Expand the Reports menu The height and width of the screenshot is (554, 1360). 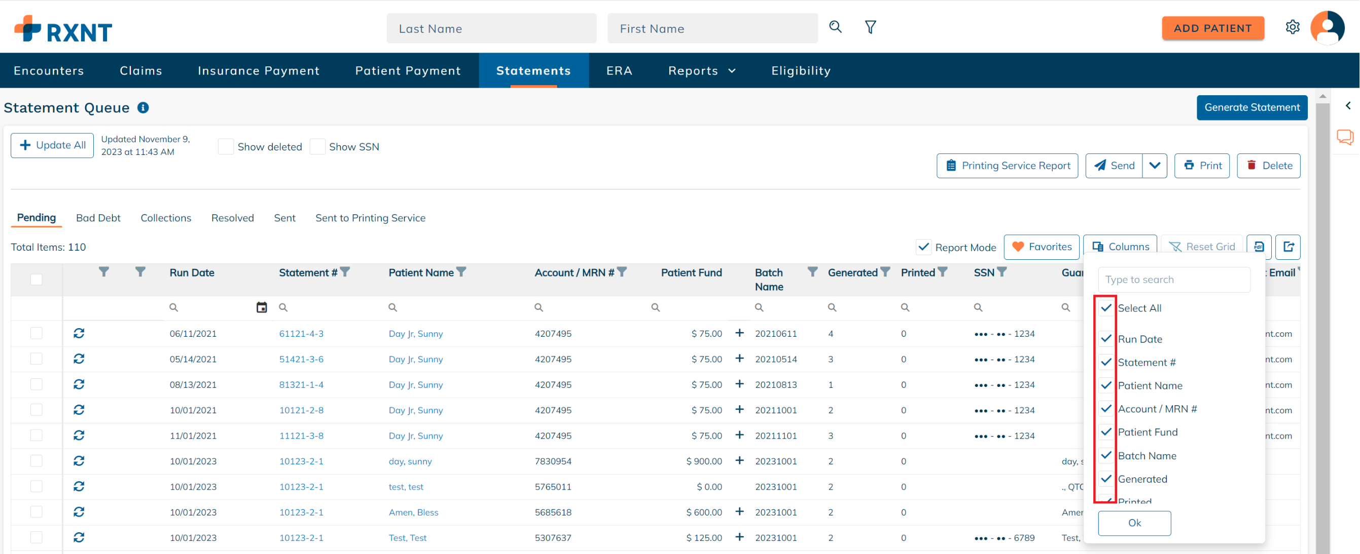click(702, 70)
